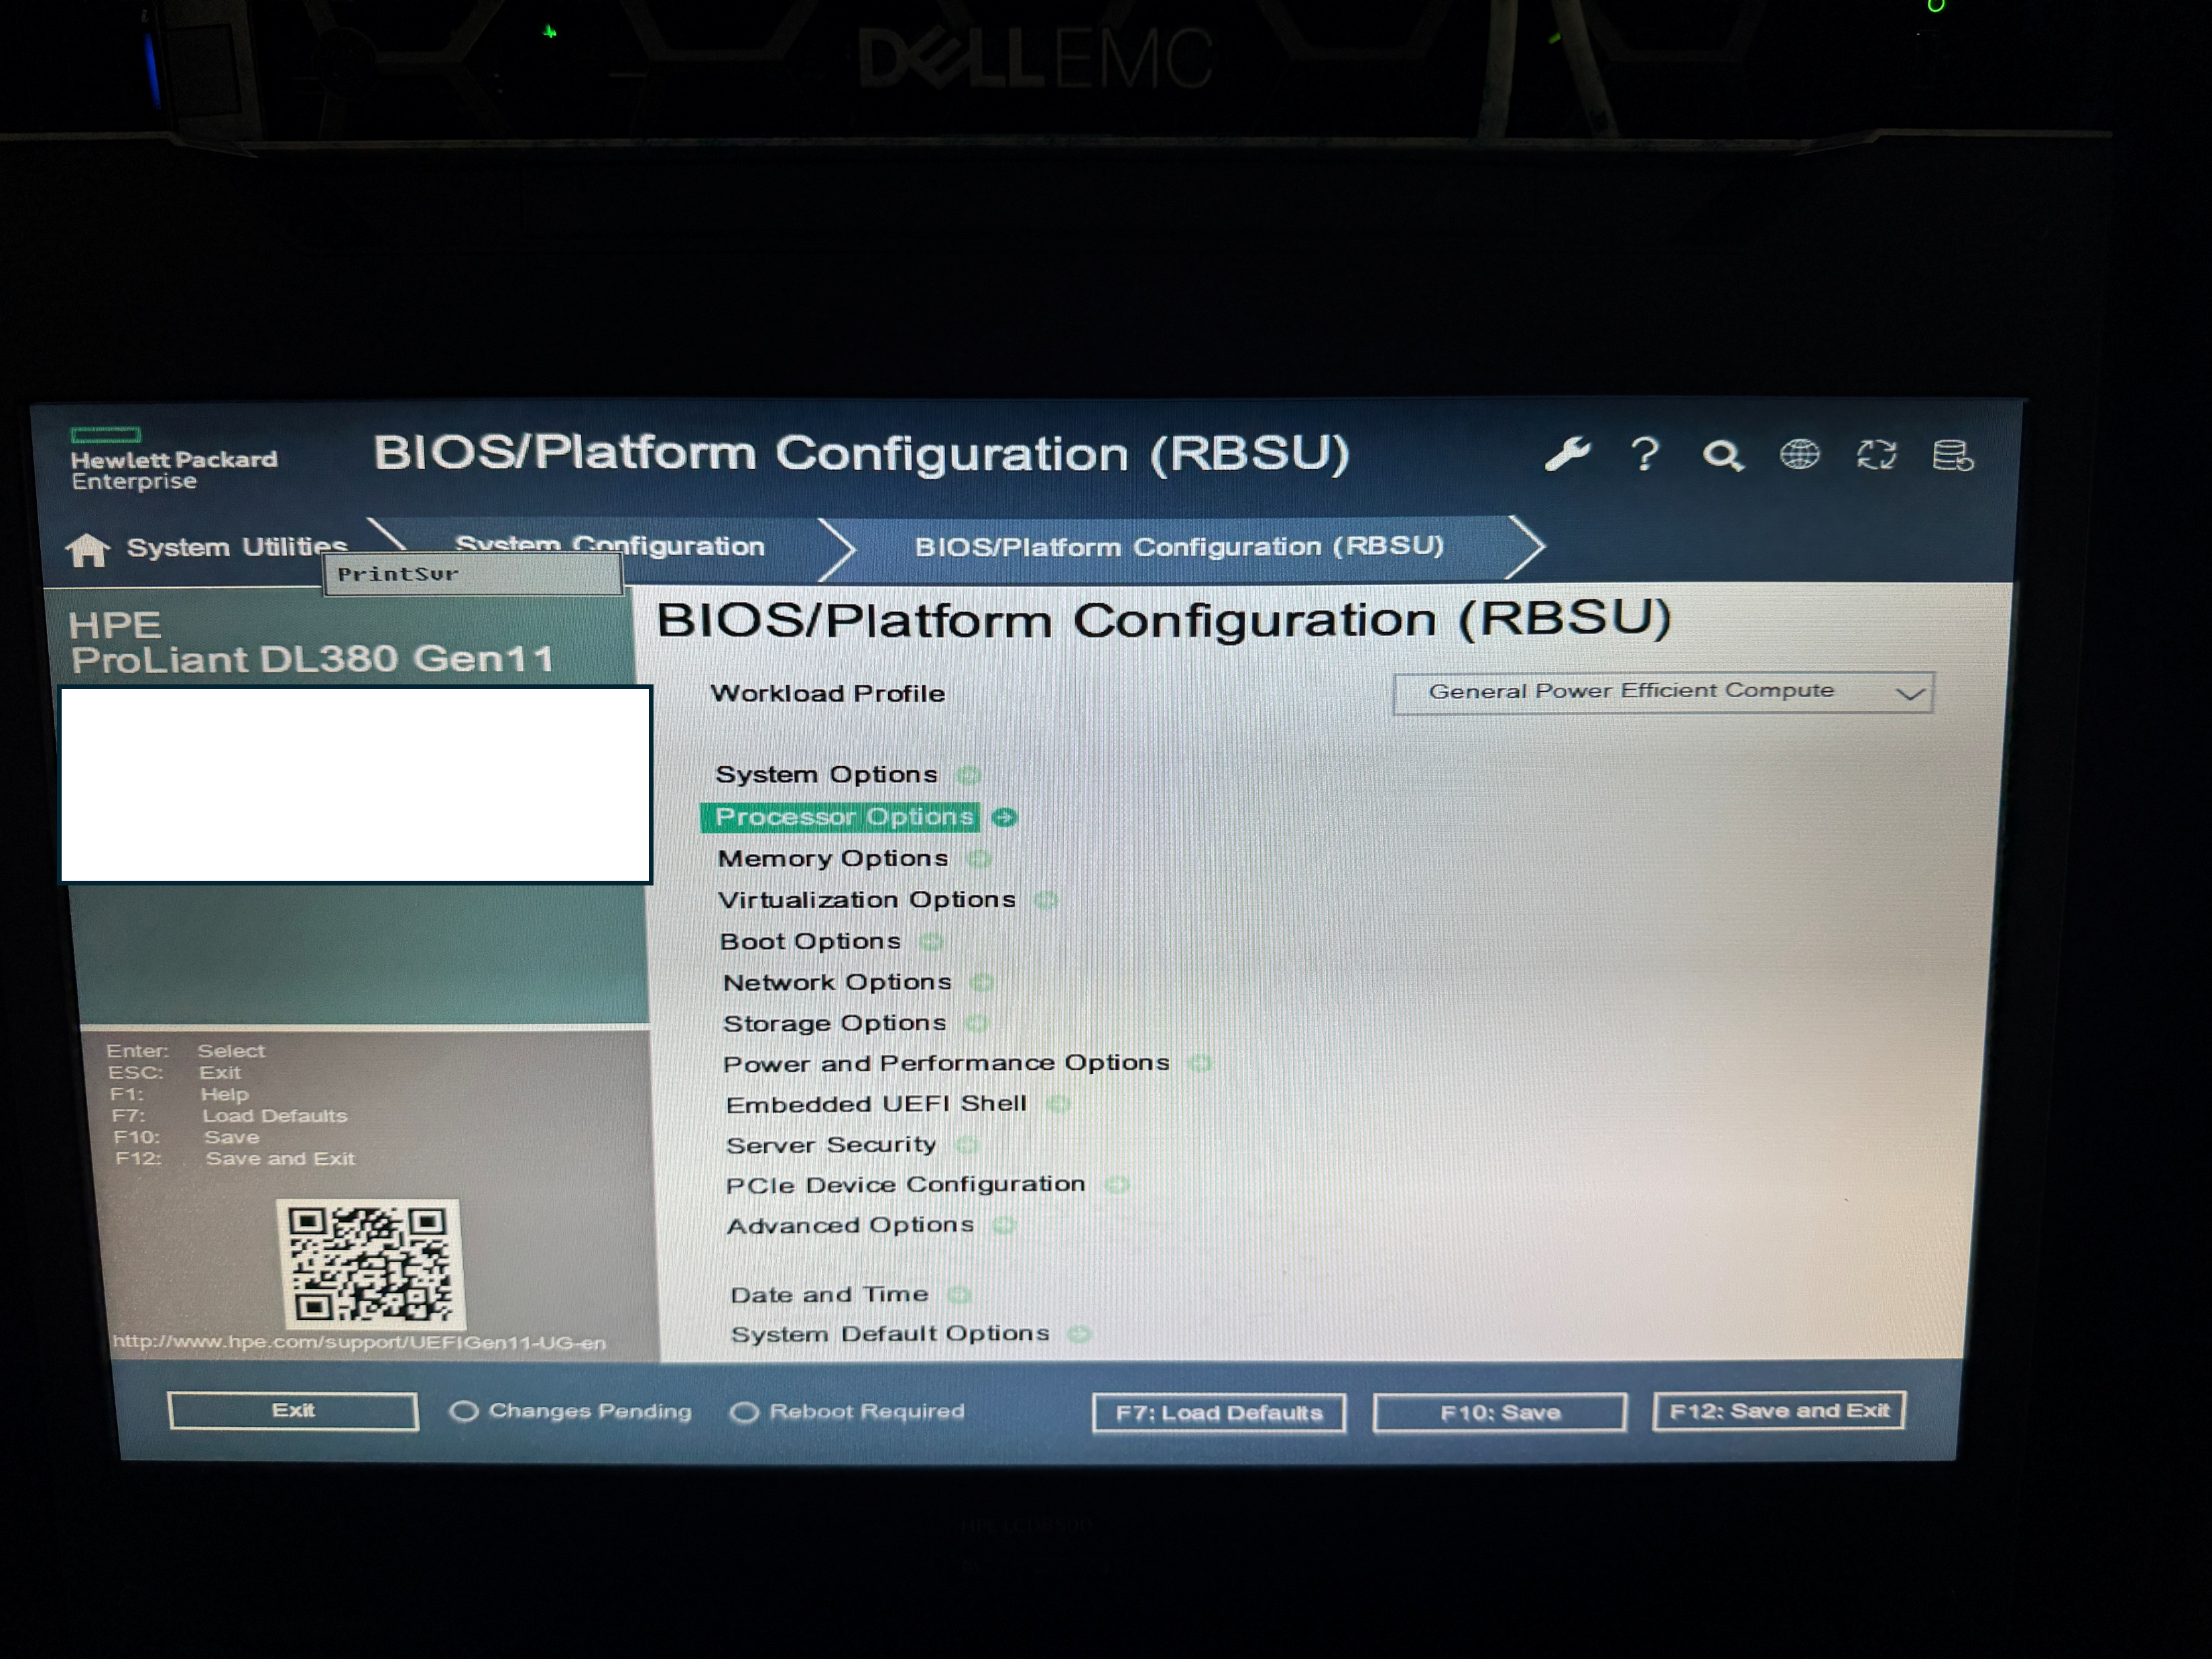Click the magnifying glass search icon
2212x1659 pixels.
pyautogui.click(x=1722, y=456)
